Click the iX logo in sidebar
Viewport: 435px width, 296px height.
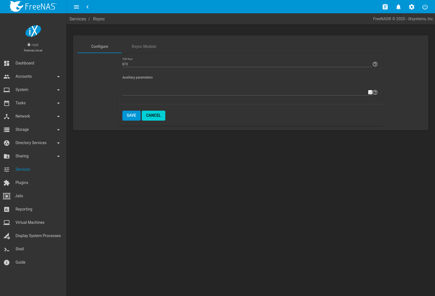(33, 31)
